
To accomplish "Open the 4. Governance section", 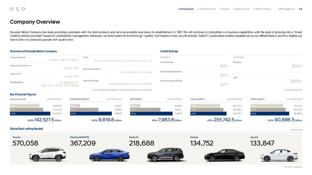I will (x=241, y=9).
